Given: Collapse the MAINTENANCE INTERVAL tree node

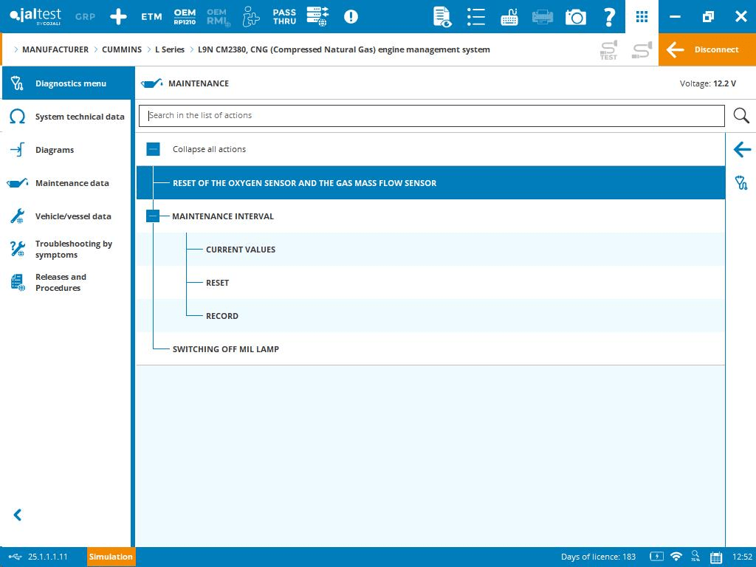Looking at the screenshot, I should (153, 216).
